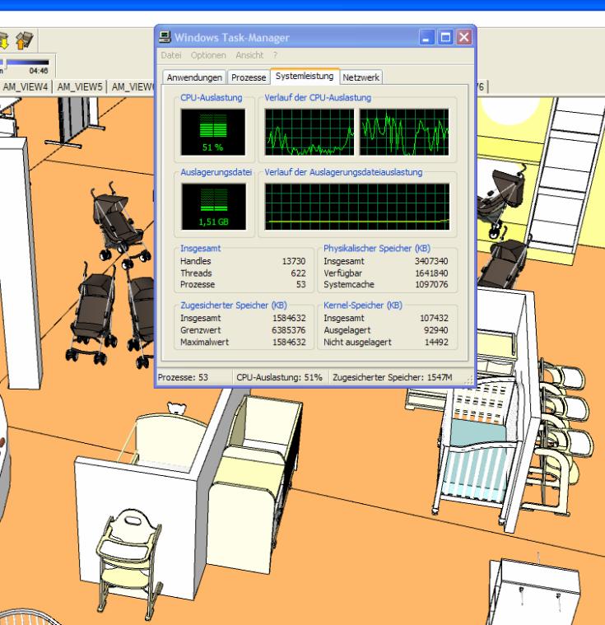Click the left CPU history graph
This screenshot has width=605, height=625.
coord(309,132)
